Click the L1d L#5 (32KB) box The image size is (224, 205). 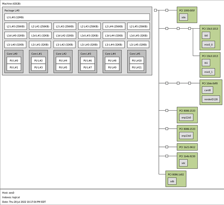coord(138,35)
